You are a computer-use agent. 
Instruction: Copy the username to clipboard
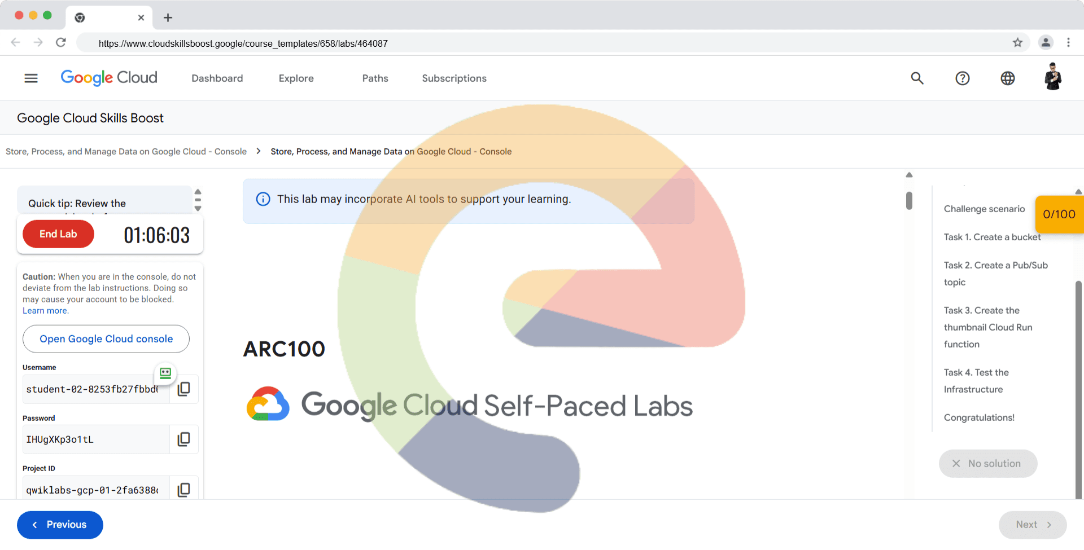(184, 389)
